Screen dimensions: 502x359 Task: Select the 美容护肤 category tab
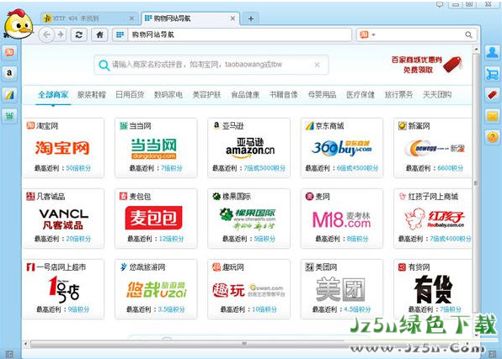(206, 95)
